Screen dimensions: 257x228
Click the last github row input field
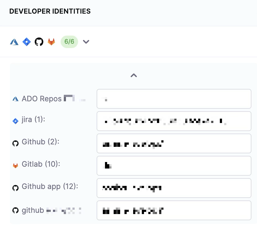[x=174, y=210]
